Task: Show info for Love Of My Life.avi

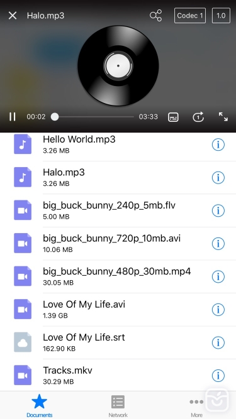Action: coord(218,310)
